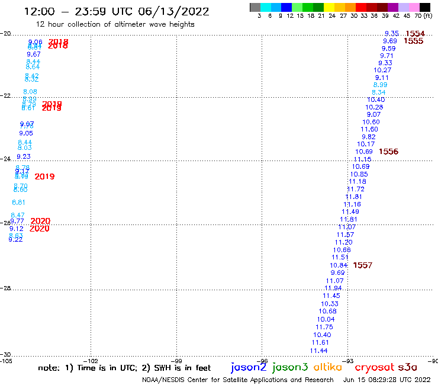Click the wave height value 9.05
This screenshot has height=385, width=438.
point(26,133)
